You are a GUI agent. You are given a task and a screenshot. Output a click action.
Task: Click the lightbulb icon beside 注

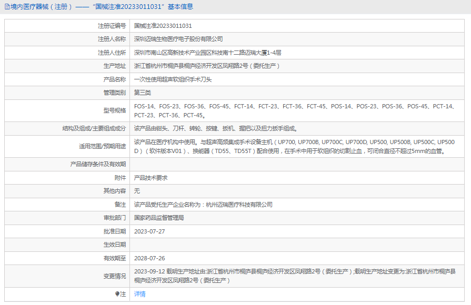point(117,294)
